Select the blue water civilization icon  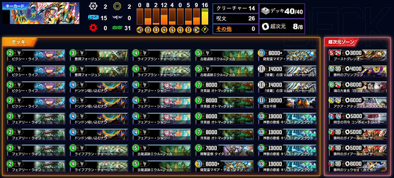click(x=93, y=18)
